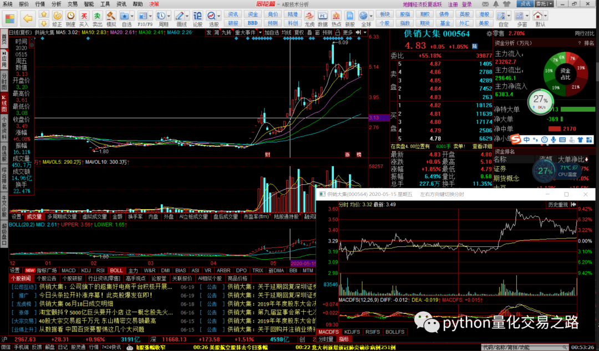599x351 pixels.
Task: Toggle 叠 overlay comparison on chart
Action: point(309,33)
